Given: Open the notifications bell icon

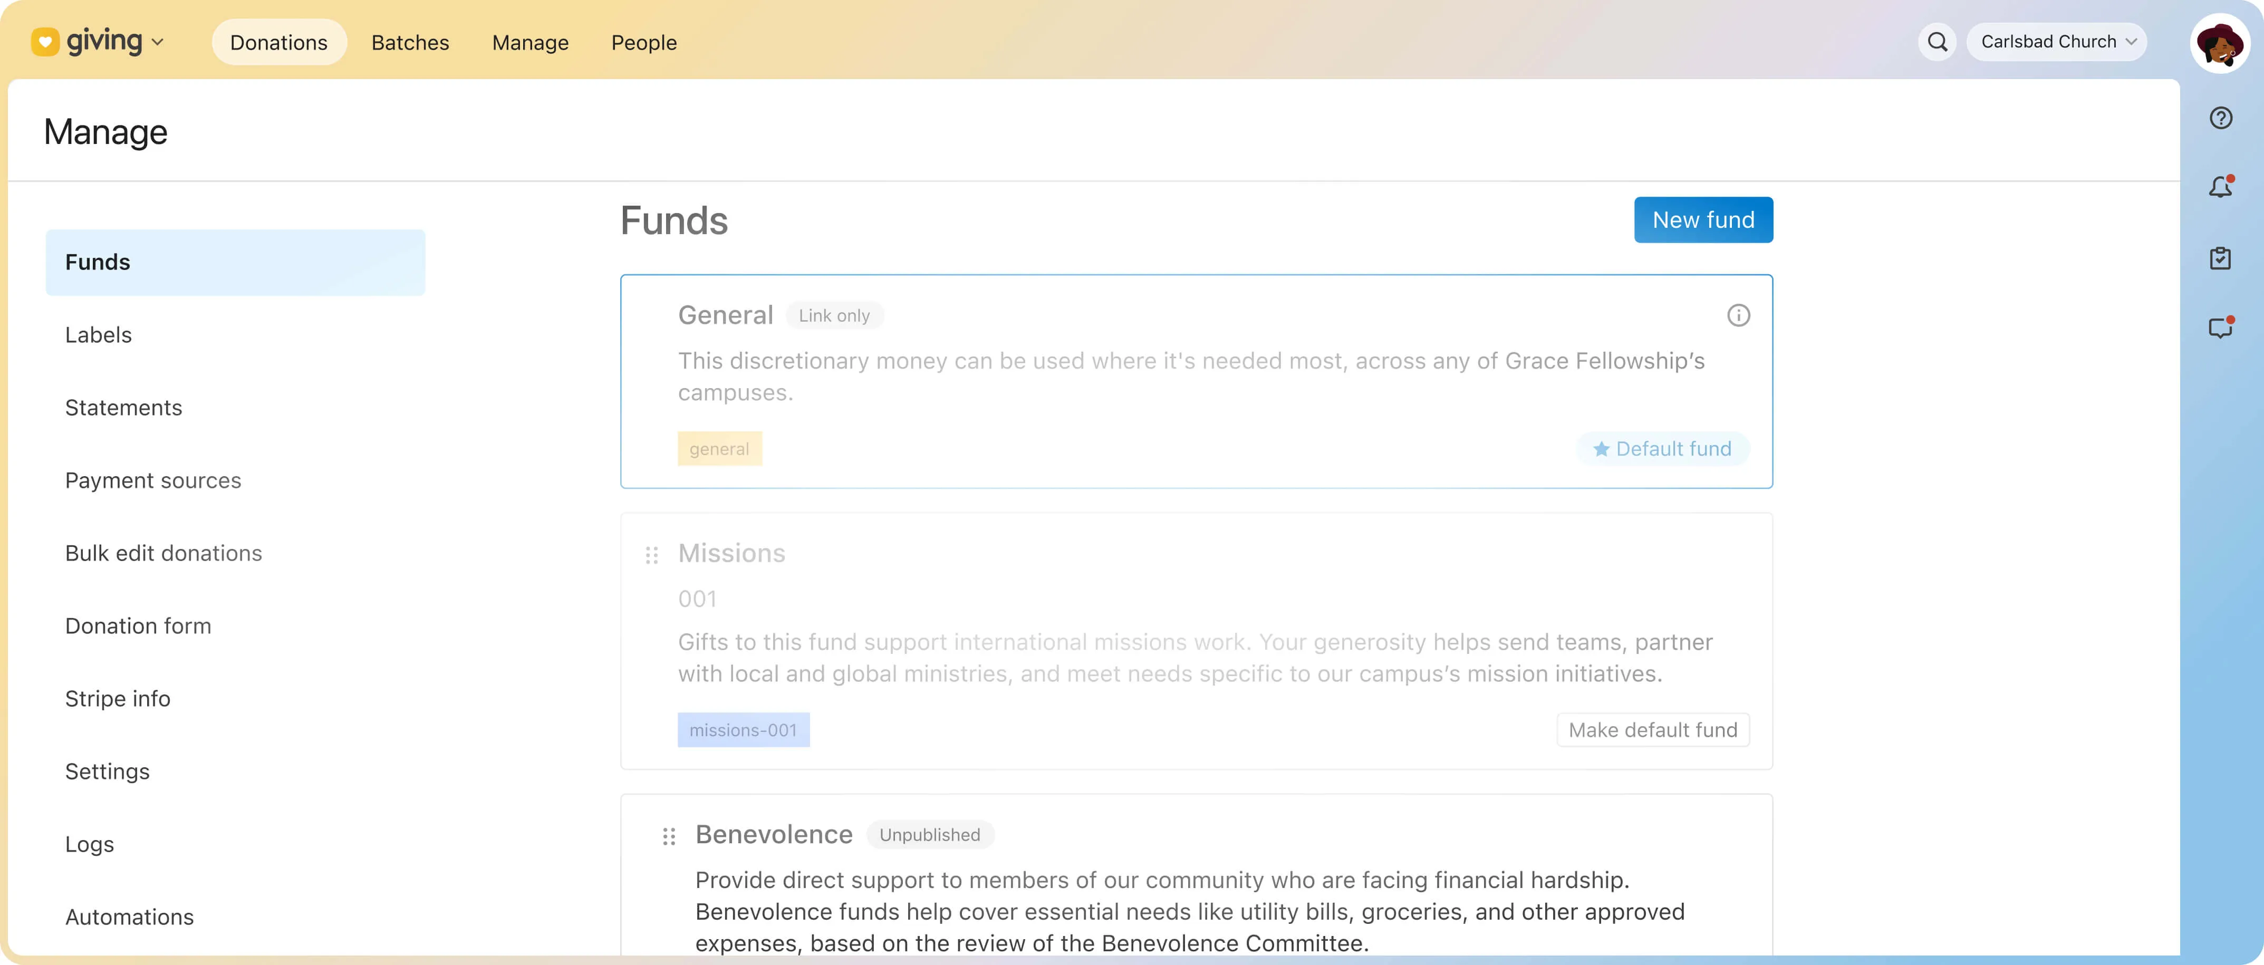Looking at the screenshot, I should click(2220, 186).
